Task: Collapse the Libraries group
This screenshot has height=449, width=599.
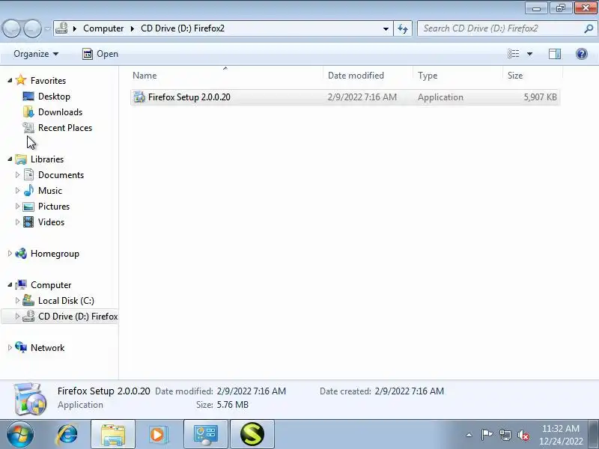Action: point(10,159)
